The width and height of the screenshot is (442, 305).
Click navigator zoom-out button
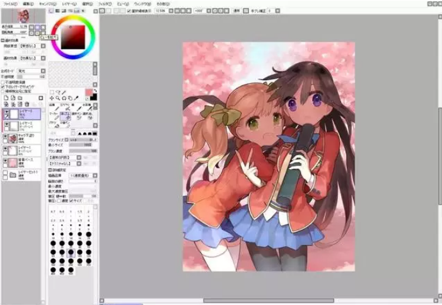[x=32, y=27]
